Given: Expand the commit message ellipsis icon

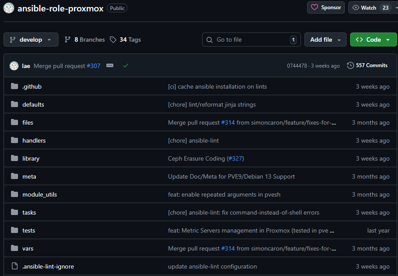Looking at the screenshot, I should [110, 65].
